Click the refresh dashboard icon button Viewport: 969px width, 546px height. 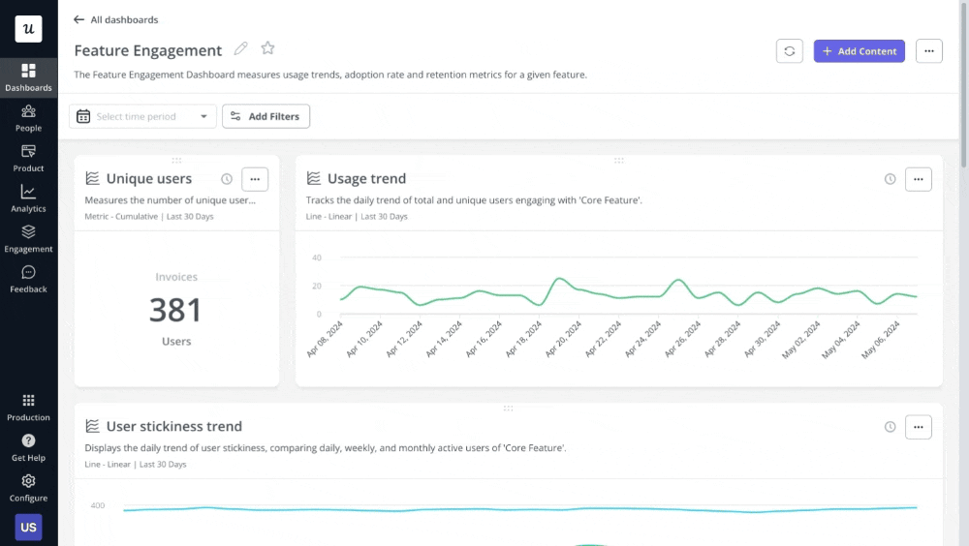click(790, 51)
